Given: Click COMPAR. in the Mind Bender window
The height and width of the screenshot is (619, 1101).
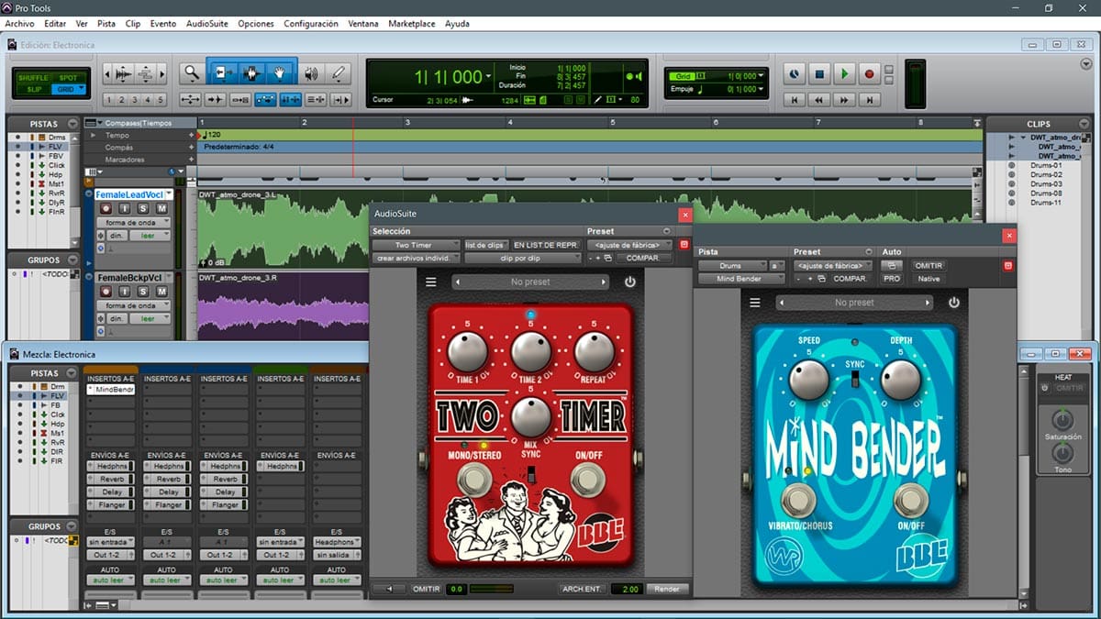Looking at the screenshot, I should pos(850,279).
